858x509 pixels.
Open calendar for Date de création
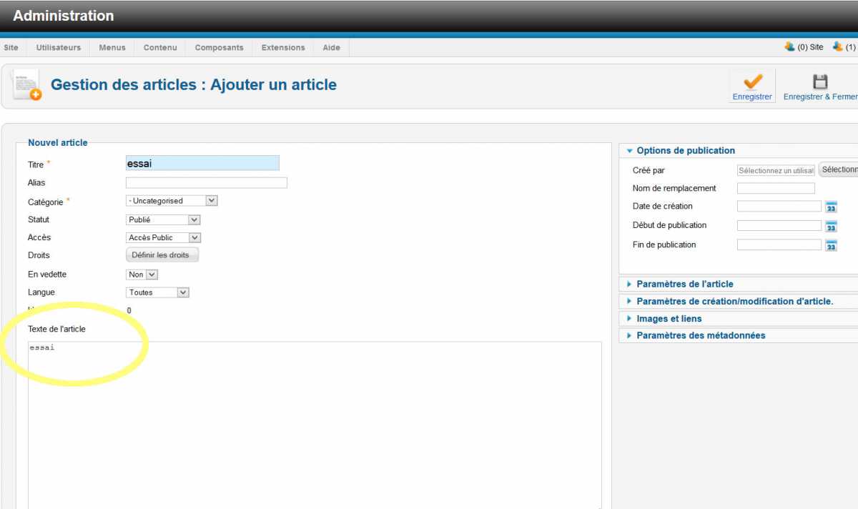(831, 207)
